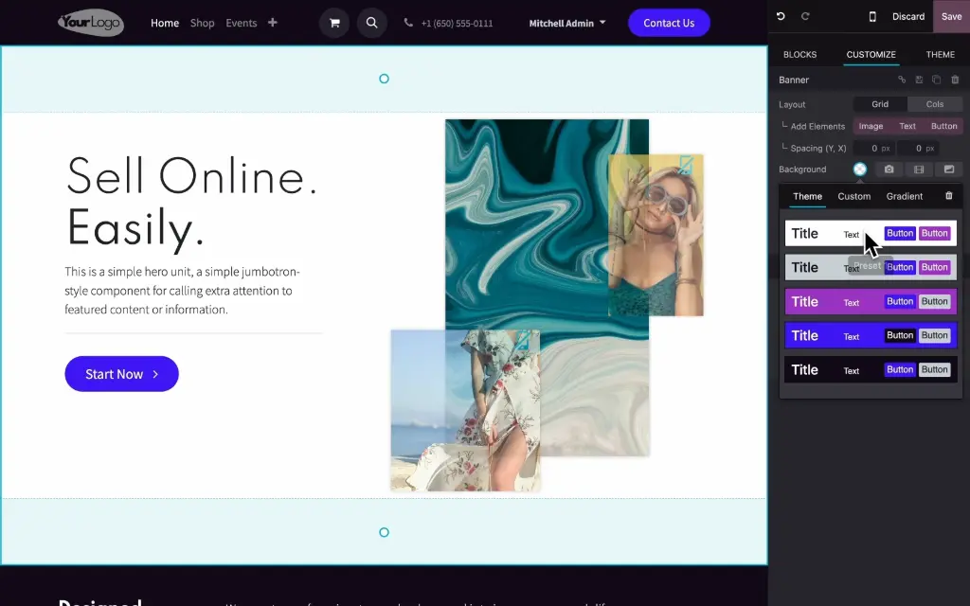Select the floral dress beach image

pyautogui.click(x=465, y=411)
